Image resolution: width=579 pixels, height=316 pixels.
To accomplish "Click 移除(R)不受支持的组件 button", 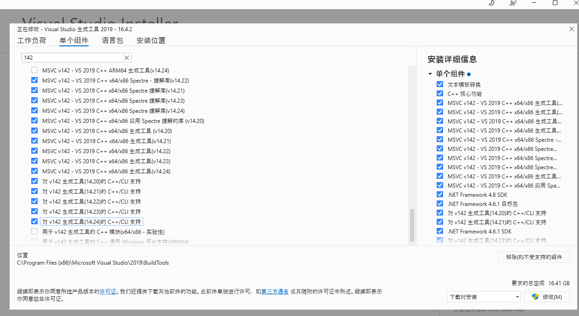I will [x=534, y=257].
